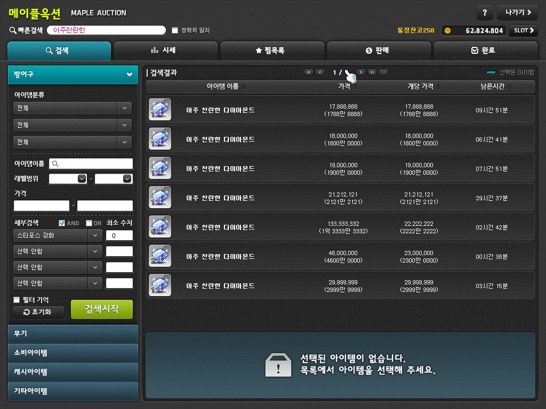546x409 pixels.
Task: Go to the last results page
Action: [372, 72]
